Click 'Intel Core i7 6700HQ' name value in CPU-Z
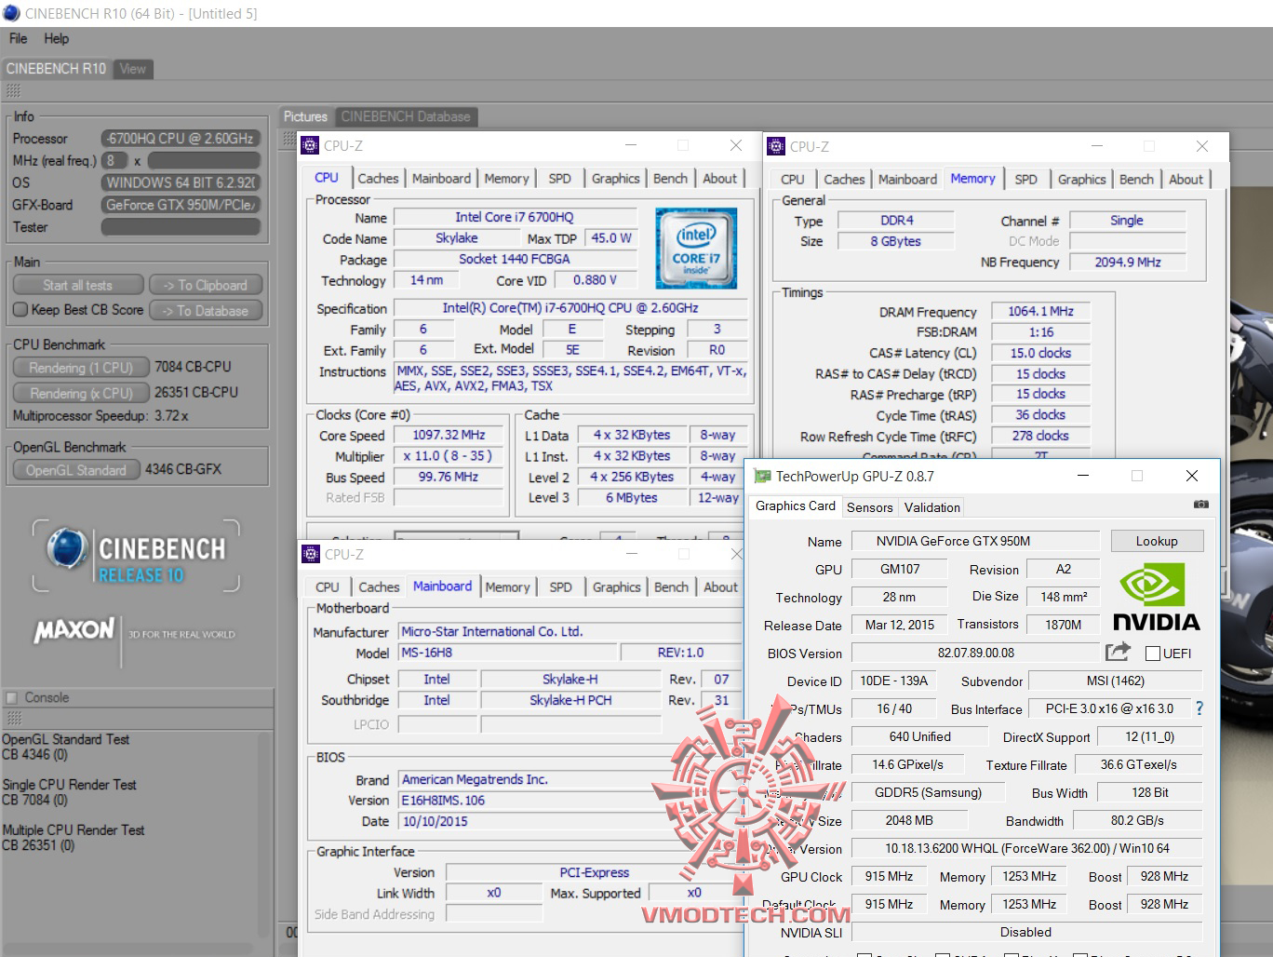The image size is (1273, 957). tap(515, 217)
